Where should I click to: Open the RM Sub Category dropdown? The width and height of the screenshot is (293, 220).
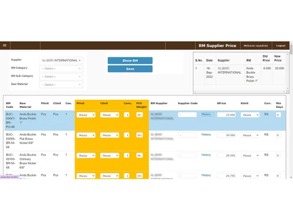click(x=62, y=76)
